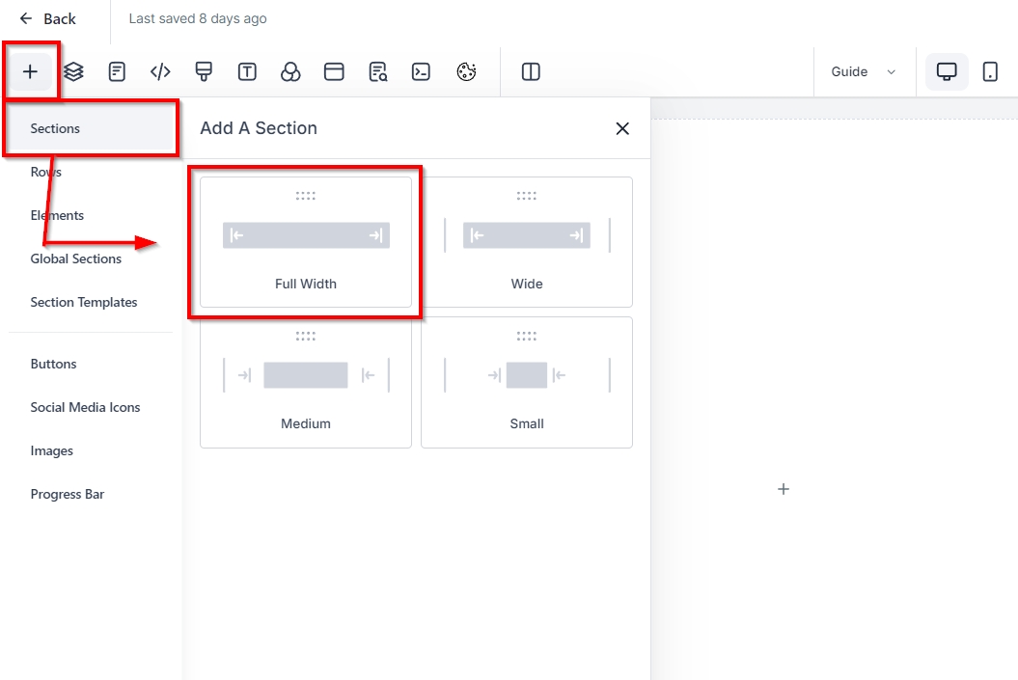Select the Rows menu item
The image size is (1018, 680).
tap(46, 172)
